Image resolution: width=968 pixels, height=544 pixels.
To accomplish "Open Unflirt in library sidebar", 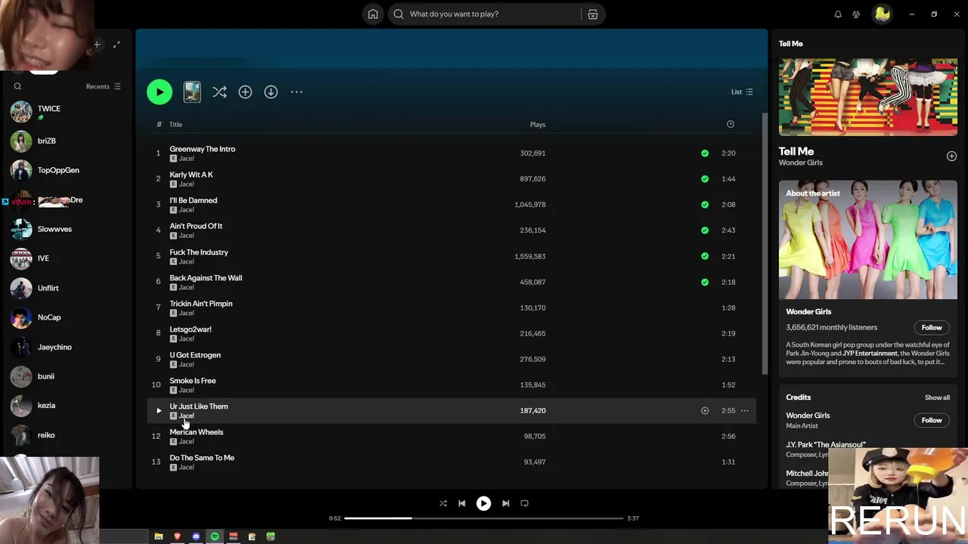I will [66, 289].
